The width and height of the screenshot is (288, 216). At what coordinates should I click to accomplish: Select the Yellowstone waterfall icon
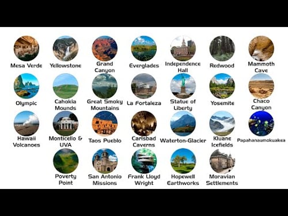coord(66,48)
